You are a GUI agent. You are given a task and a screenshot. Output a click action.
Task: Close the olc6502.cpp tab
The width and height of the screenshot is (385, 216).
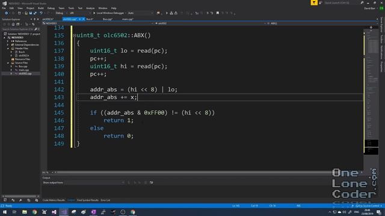pos(83,19)
